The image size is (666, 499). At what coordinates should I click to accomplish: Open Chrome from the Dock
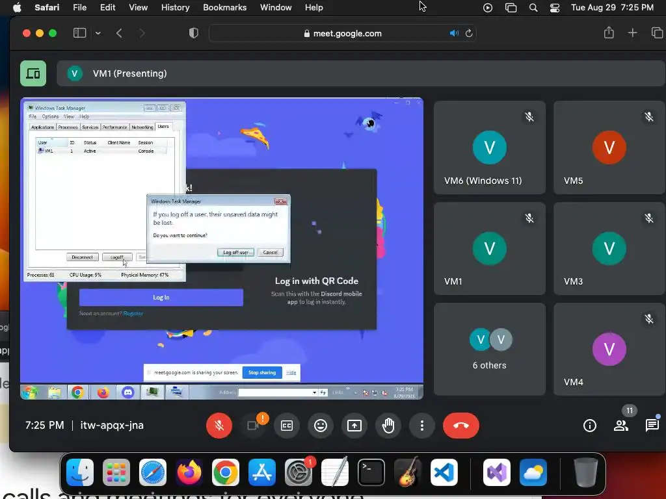point(226,472)
